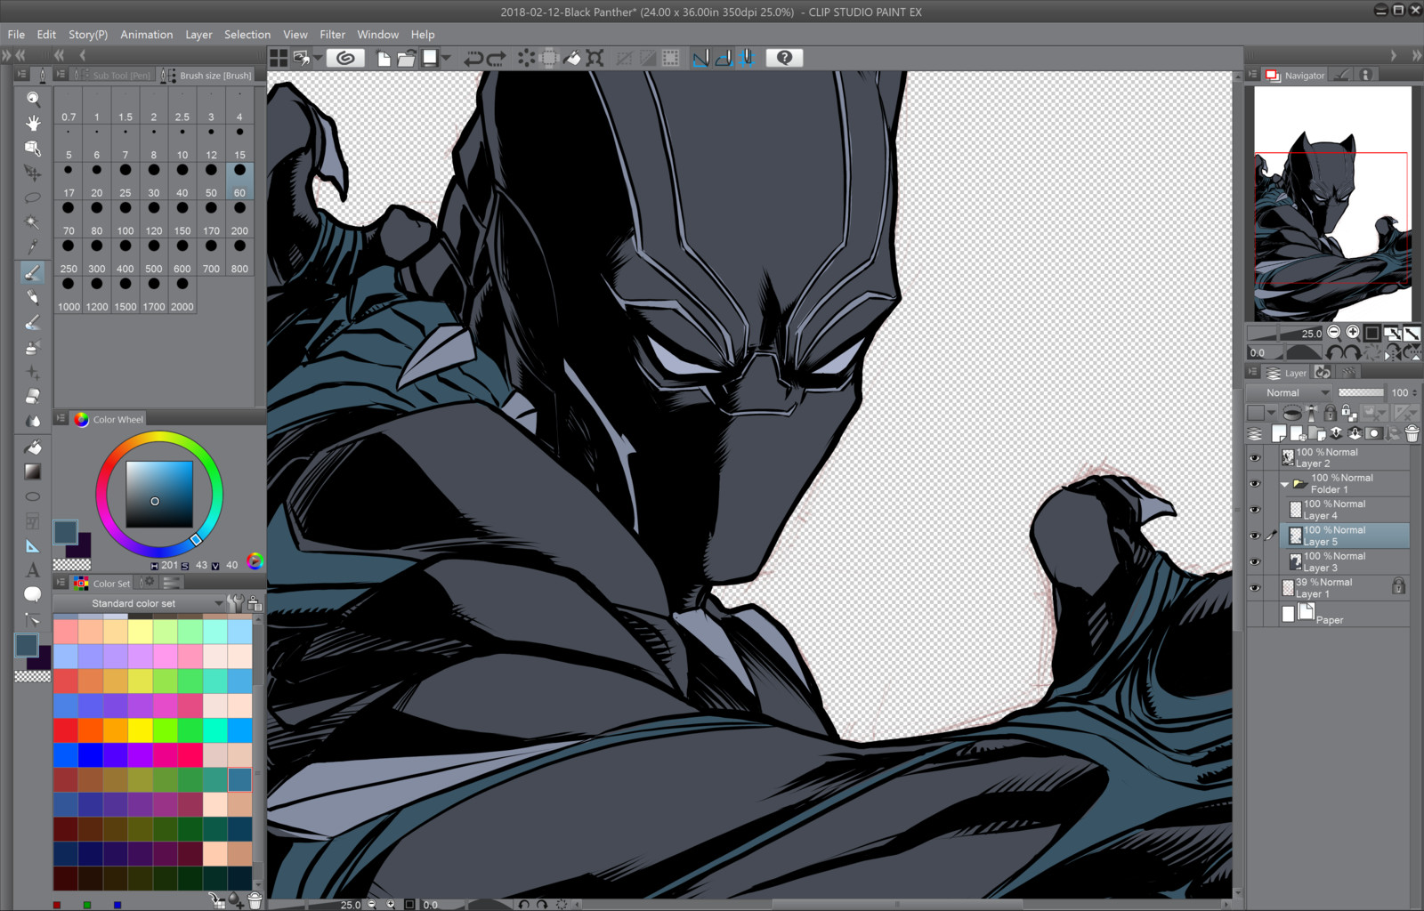Image resolution: width=1424 pixels, height=911 pixels.
Task: Click the Redo arrow in command bar
Action: 497,59
